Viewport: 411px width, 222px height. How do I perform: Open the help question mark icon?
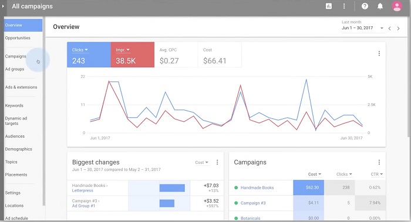[365, 6]
